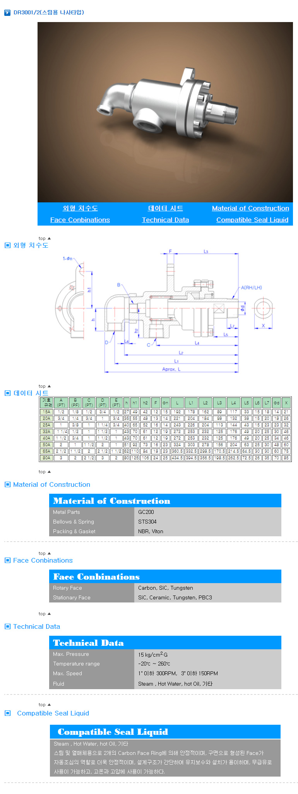Click the 192 value in the 15A row
Screen dimensions: 298x794
pos(177,412)
